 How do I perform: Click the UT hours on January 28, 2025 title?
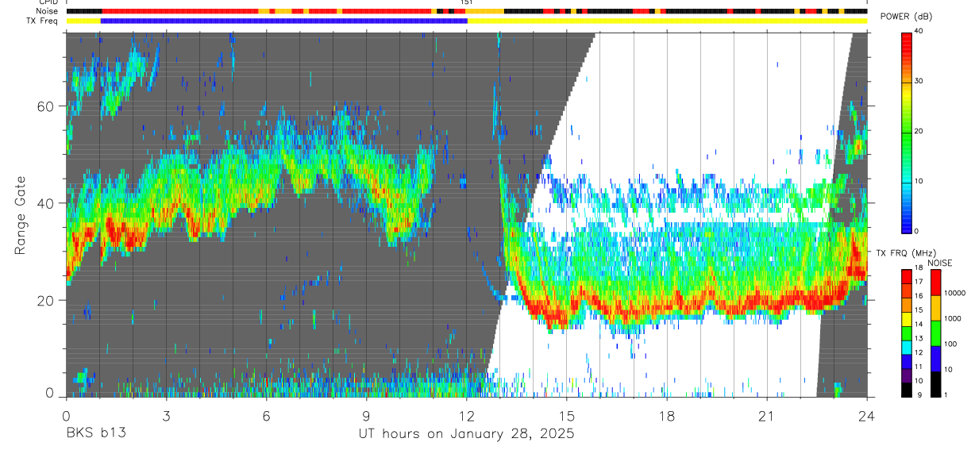click(x=466, y=434)
